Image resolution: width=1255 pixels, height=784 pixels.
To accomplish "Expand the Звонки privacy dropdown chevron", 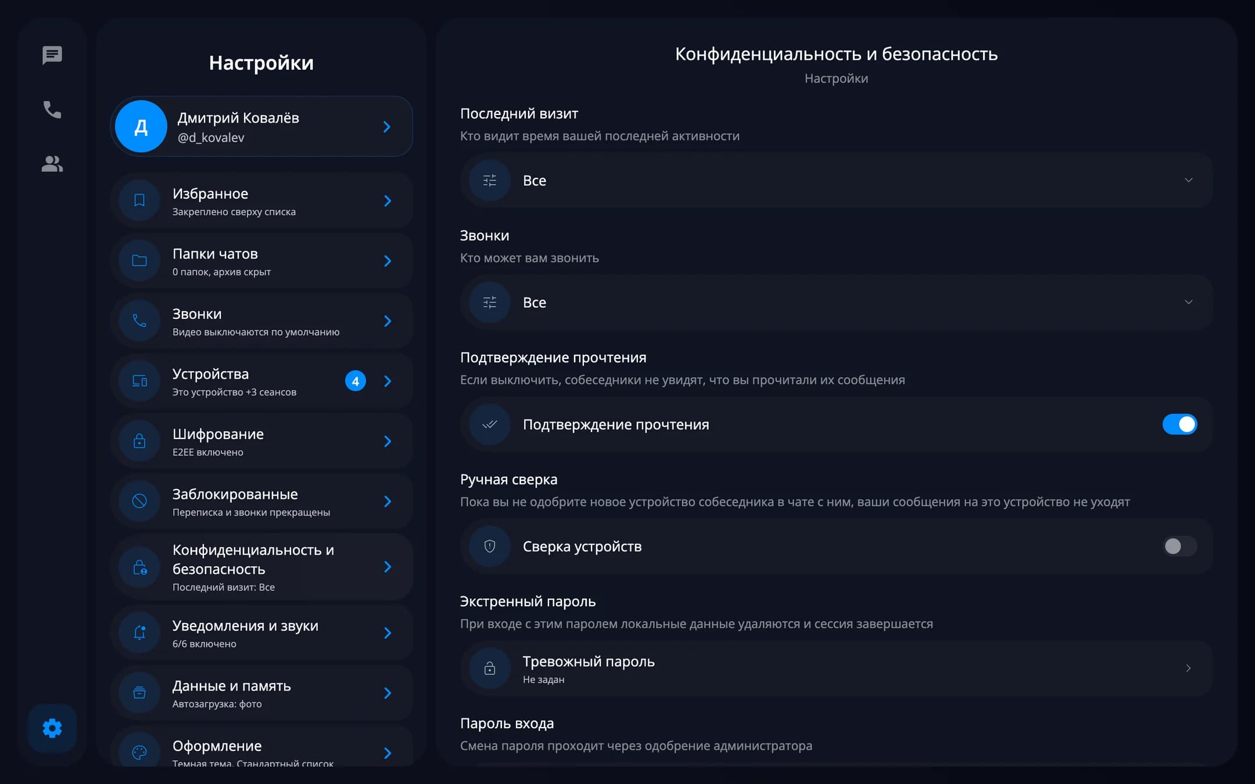I will click(1188, 302).
